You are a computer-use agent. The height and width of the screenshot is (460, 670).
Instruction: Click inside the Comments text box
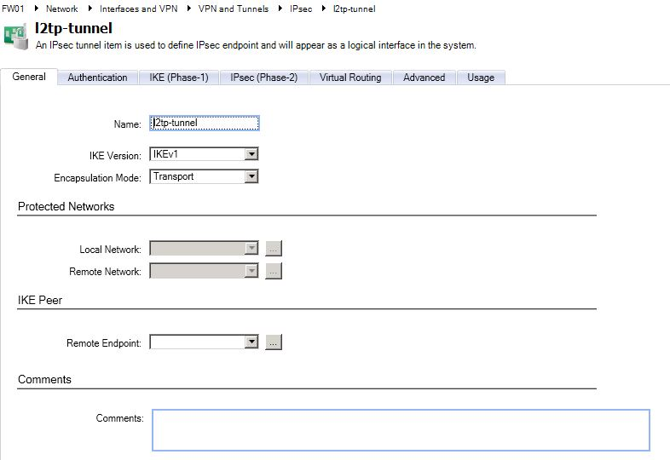coord(401,429)
